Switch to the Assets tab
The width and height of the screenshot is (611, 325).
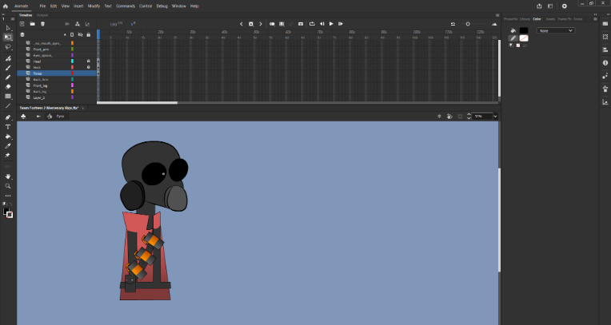[x=550, y=18]
